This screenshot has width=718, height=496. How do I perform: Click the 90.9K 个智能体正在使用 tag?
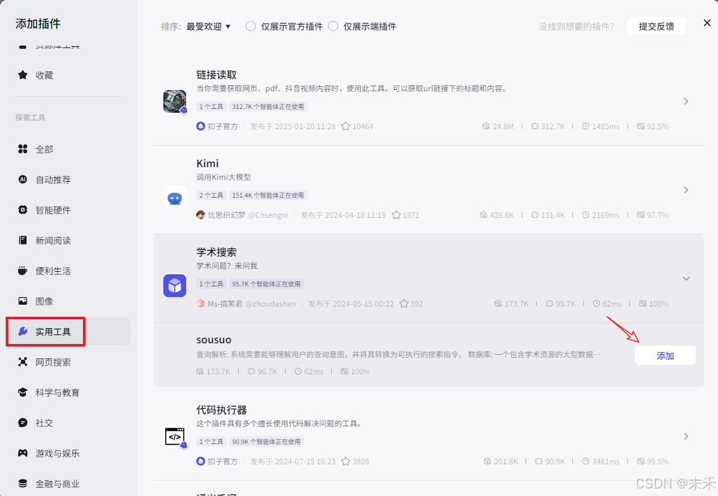point(266,442)
